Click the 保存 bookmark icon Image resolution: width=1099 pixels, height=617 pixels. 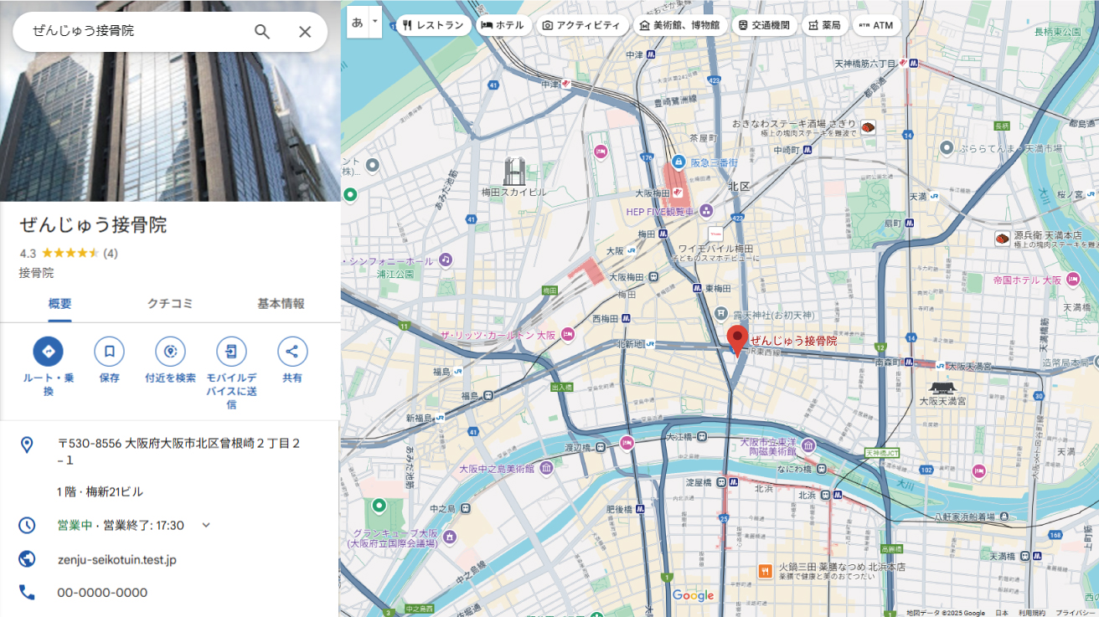click(x=109, y=352)
